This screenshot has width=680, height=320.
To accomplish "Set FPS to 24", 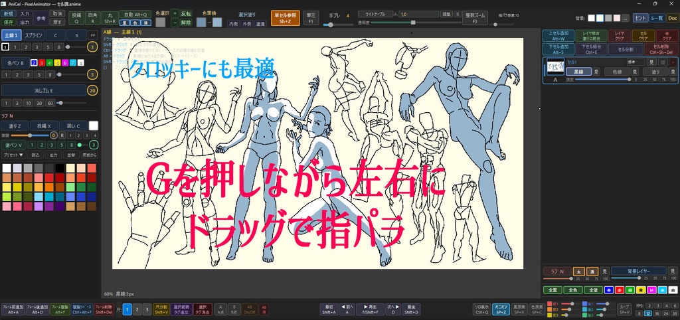I will coord(665,313).
